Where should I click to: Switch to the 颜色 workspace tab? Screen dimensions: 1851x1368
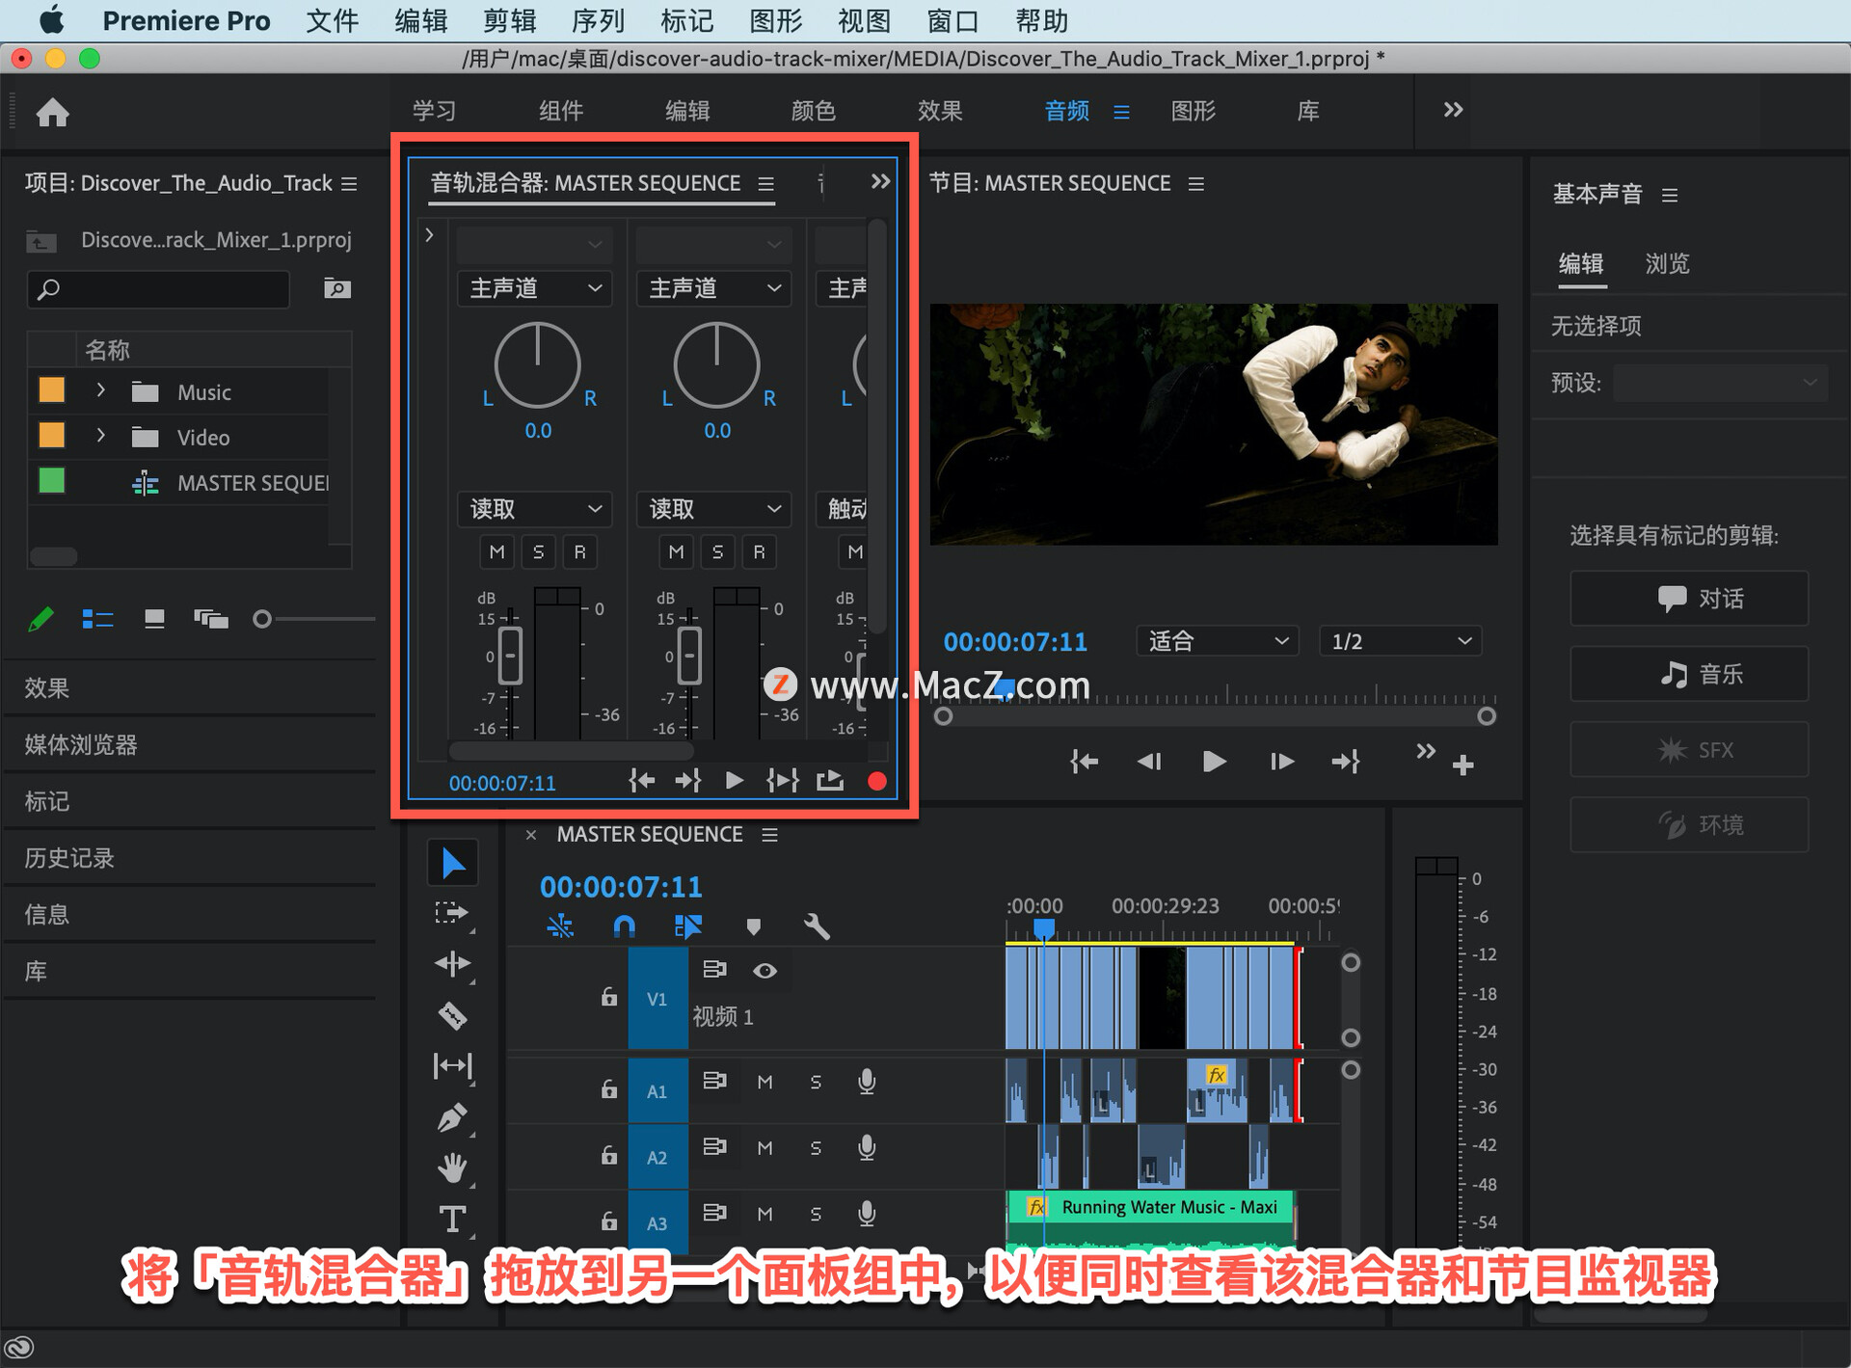click(813, 111)
